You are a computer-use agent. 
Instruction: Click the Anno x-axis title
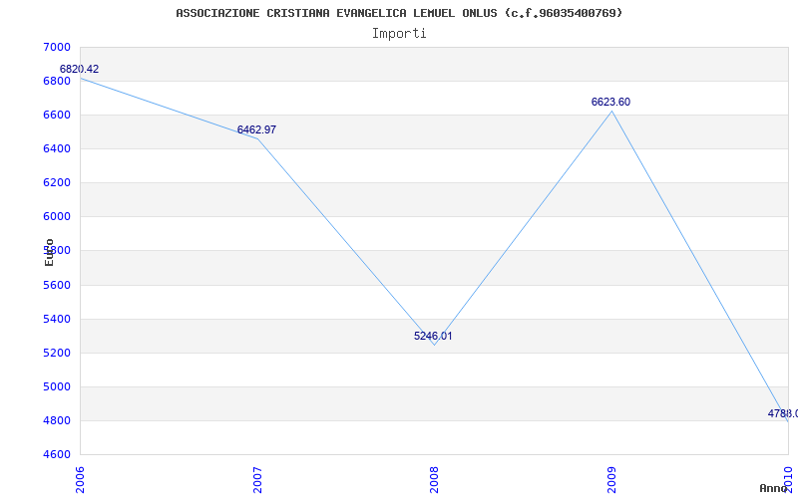coord(774,488)
